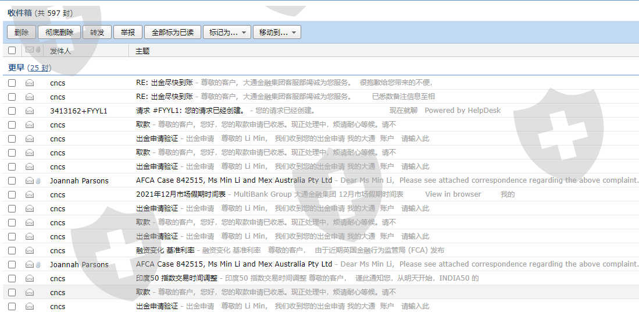Open the 25 封 count link

click(39, 68)
